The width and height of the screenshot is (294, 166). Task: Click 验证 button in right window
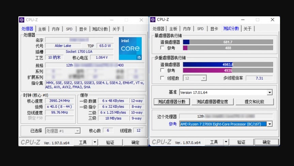(x=241, y=142)
